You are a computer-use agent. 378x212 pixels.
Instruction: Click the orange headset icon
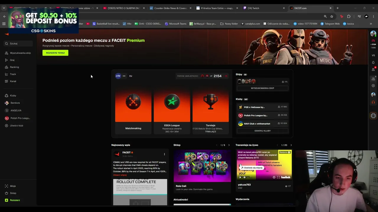coord(373,102)
